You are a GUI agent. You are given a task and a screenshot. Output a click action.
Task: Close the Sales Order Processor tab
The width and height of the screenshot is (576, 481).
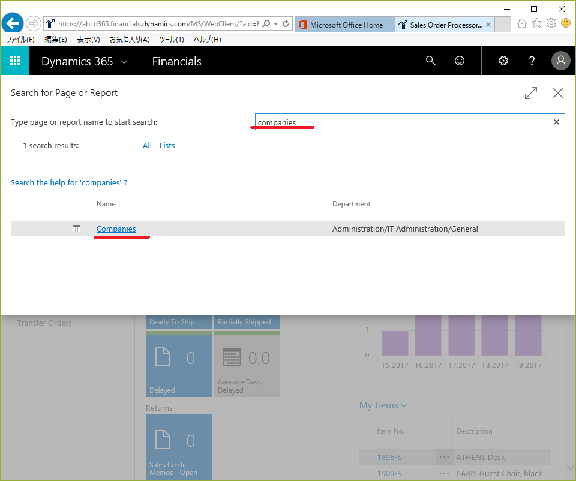(x=488, y=25)
